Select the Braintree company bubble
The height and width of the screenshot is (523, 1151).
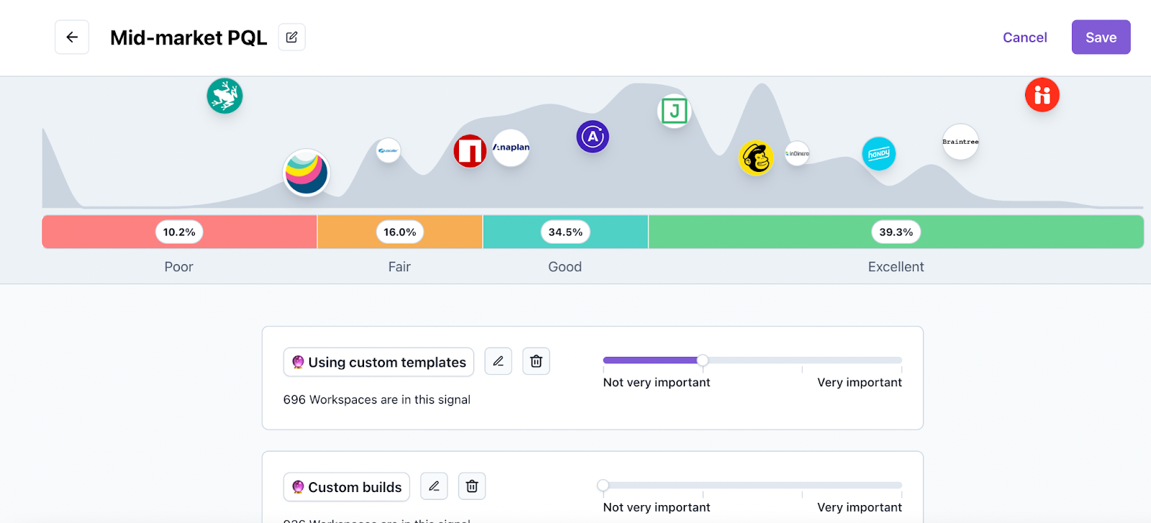click(960, 142)
